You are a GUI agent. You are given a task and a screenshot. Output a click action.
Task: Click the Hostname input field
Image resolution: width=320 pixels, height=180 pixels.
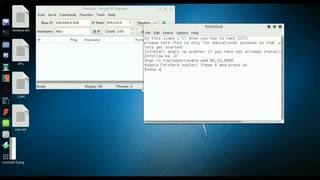tap(72, 31)
